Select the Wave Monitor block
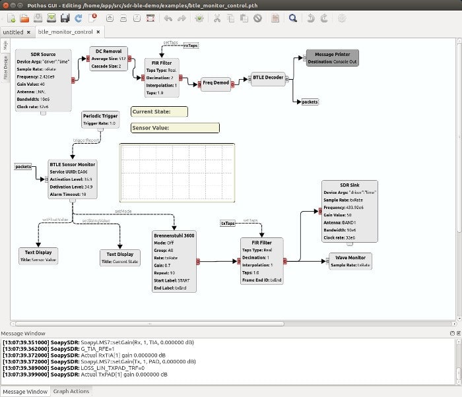 350,261
